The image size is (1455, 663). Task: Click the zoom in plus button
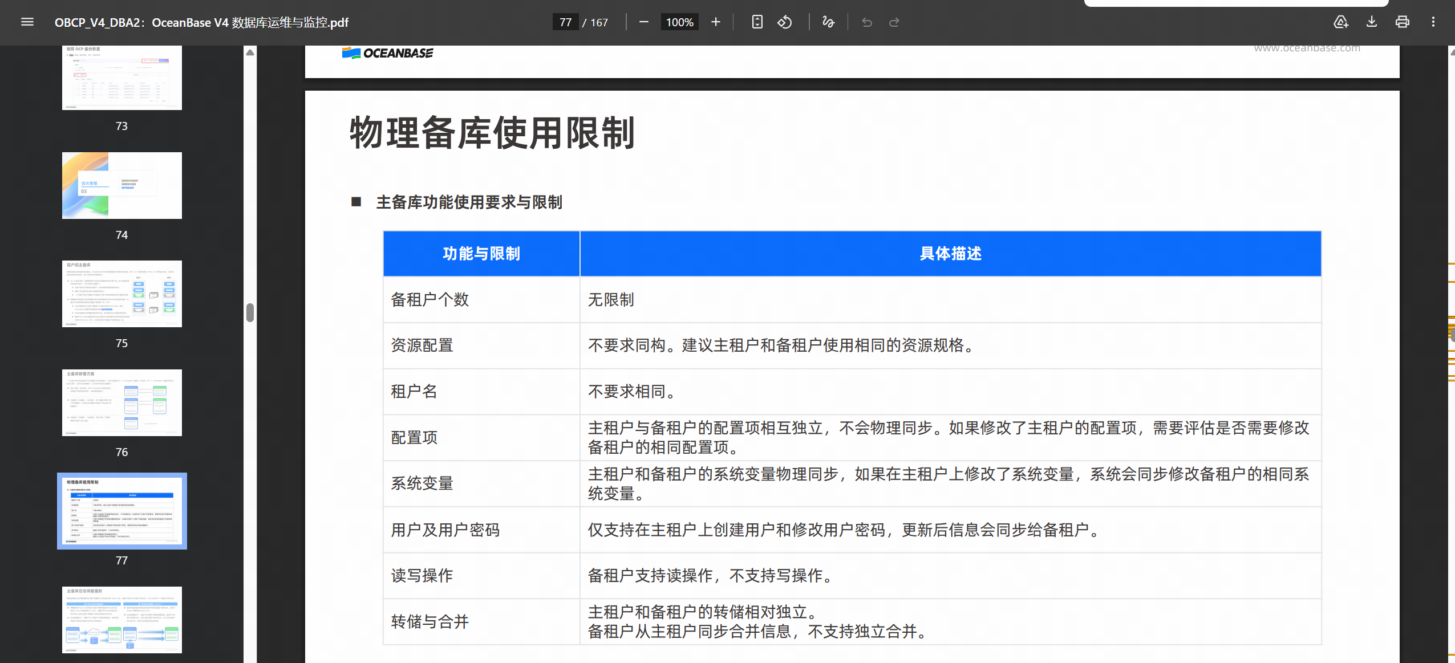pos(715,22)
